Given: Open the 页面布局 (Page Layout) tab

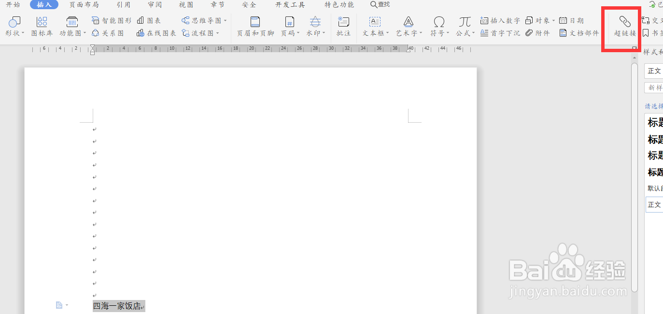Looking at the screenshot, I should click(84, 5).
